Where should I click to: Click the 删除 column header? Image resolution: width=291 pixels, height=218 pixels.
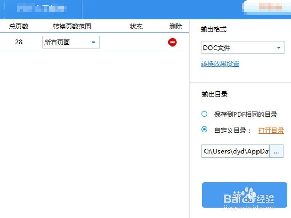point(176,26)
